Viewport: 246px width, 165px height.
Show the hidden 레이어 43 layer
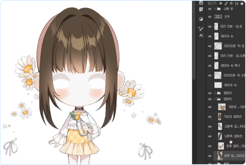click(210, 85)
